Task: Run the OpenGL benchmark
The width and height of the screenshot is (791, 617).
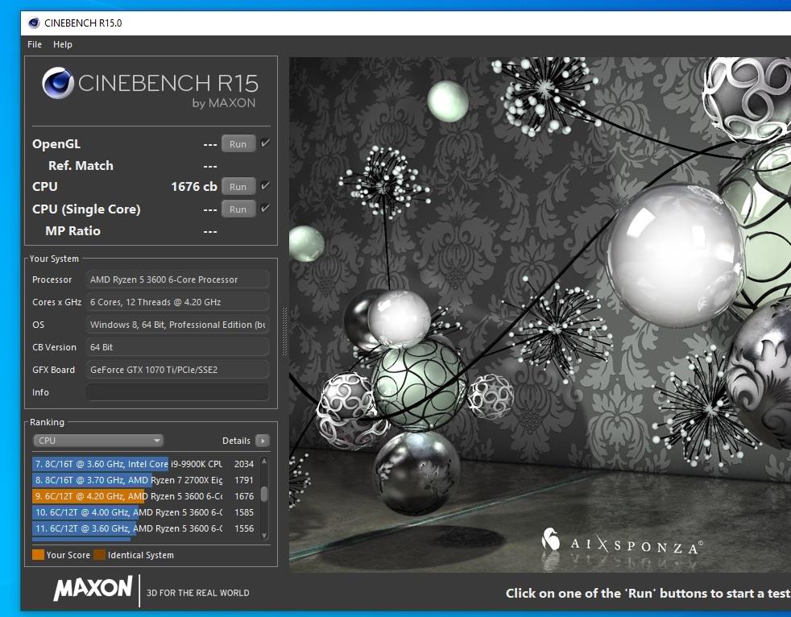Action: coord(238,144)
